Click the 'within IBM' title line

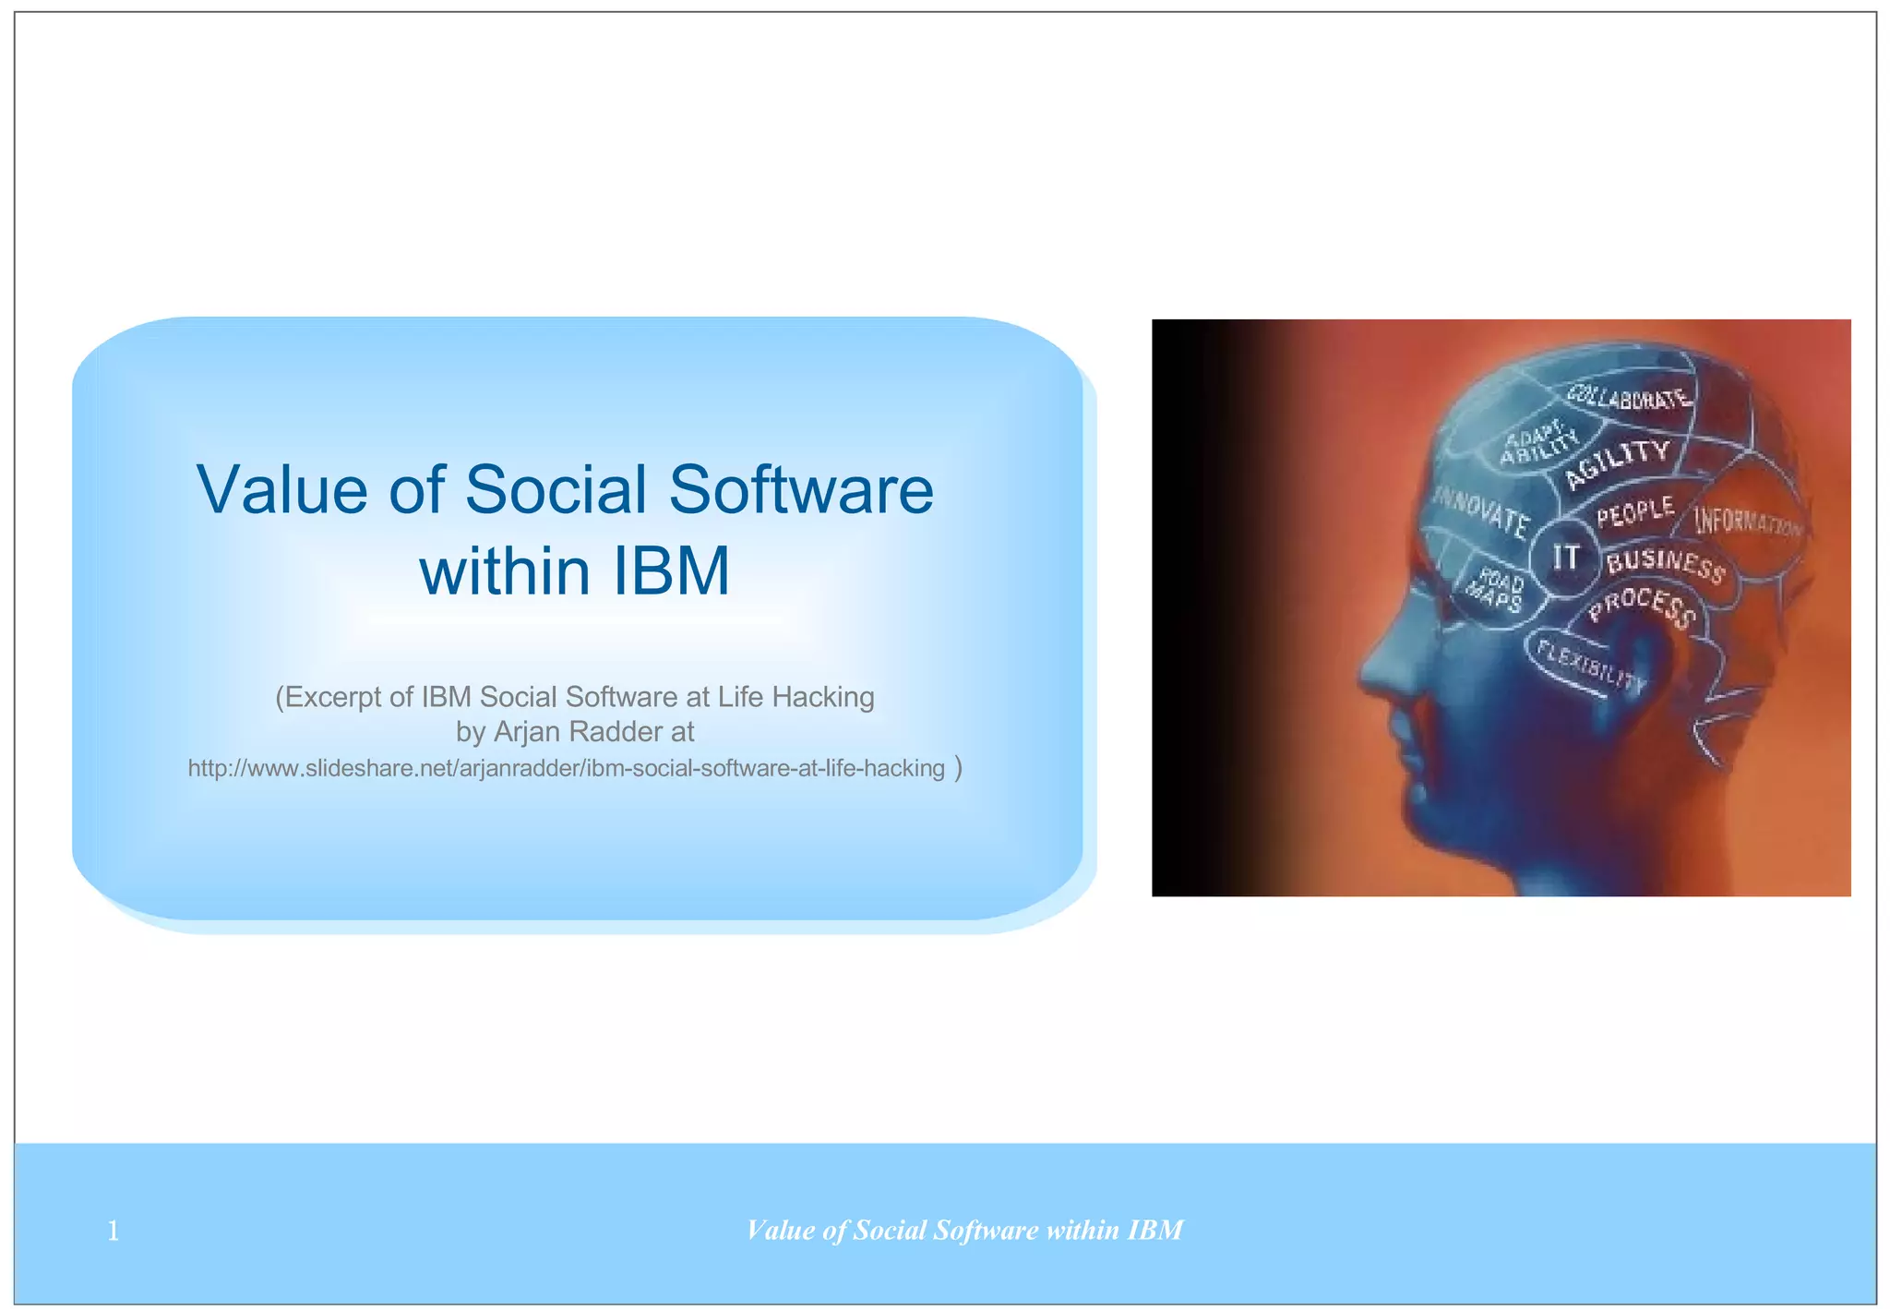point(574,571)
